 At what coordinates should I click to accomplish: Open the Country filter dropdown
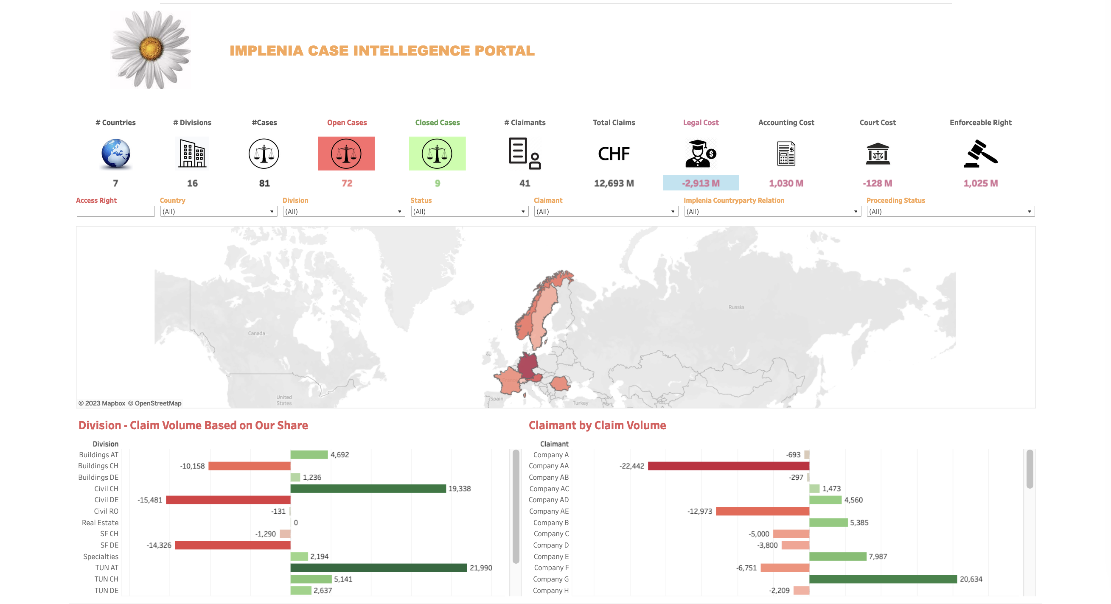pyautogui.click(x=218, y=211)
